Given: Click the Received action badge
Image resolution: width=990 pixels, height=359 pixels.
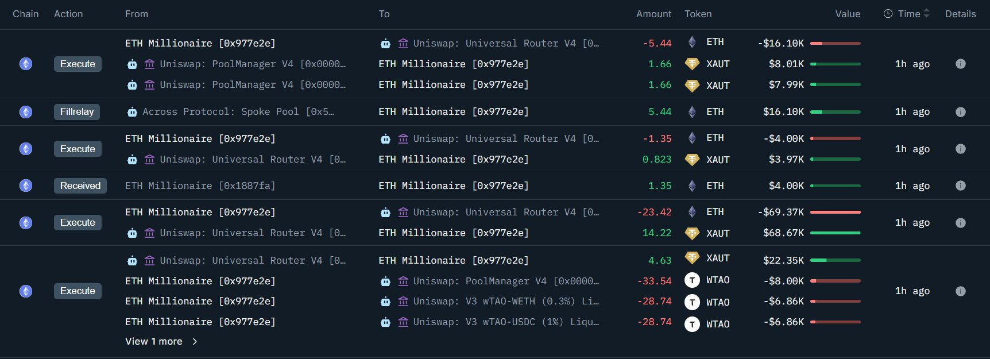Looking at the screenshot, I should 80,186.
